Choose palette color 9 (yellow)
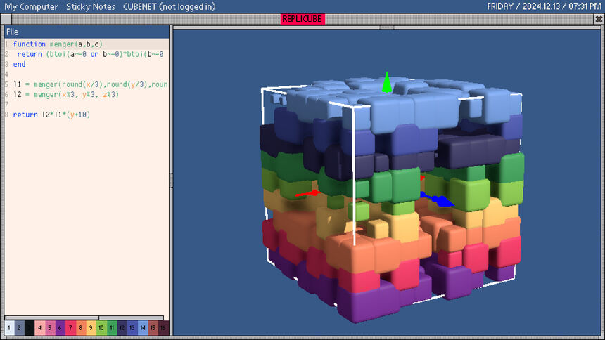Image resolution: width=605 pixels, height=340 pixels. (x=91, y=327)
